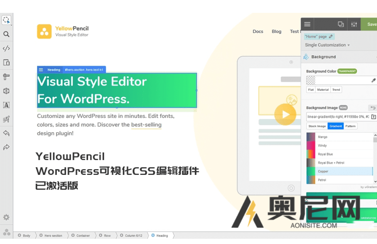377x244 pixels.
Task: Follow the best-selling link
Action: pyautogui.click(x=146, y=125)
